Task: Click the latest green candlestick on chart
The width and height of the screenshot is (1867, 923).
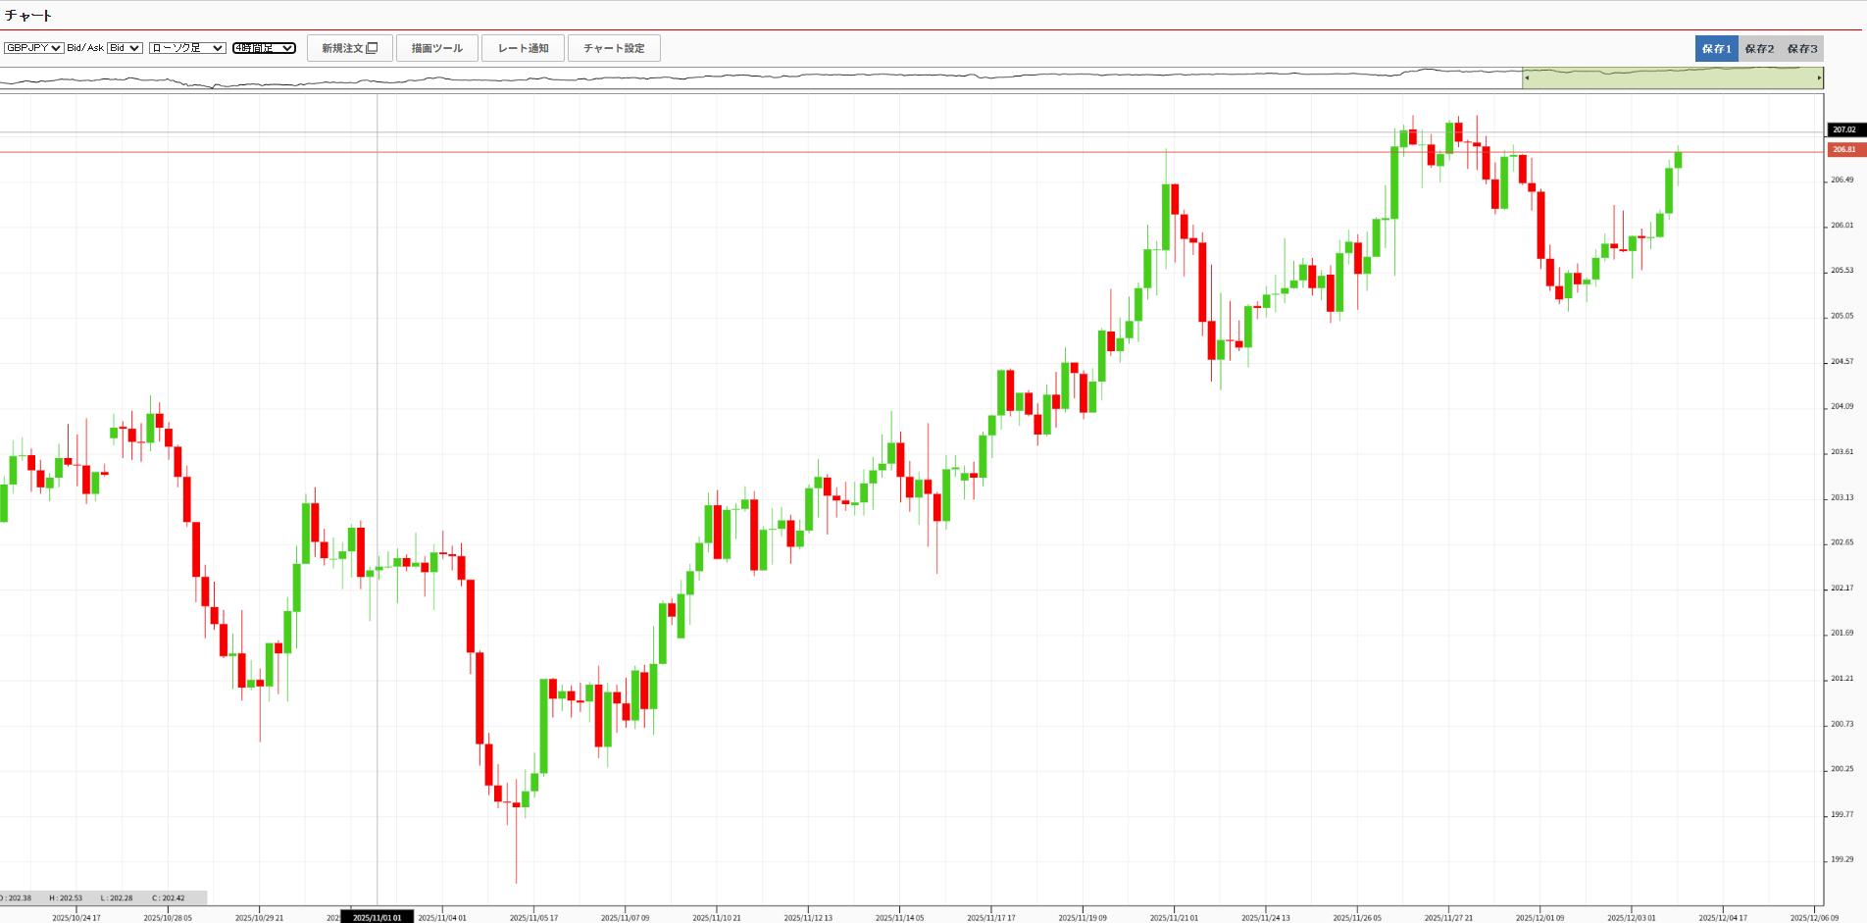Action: [x=1678, y=160]
